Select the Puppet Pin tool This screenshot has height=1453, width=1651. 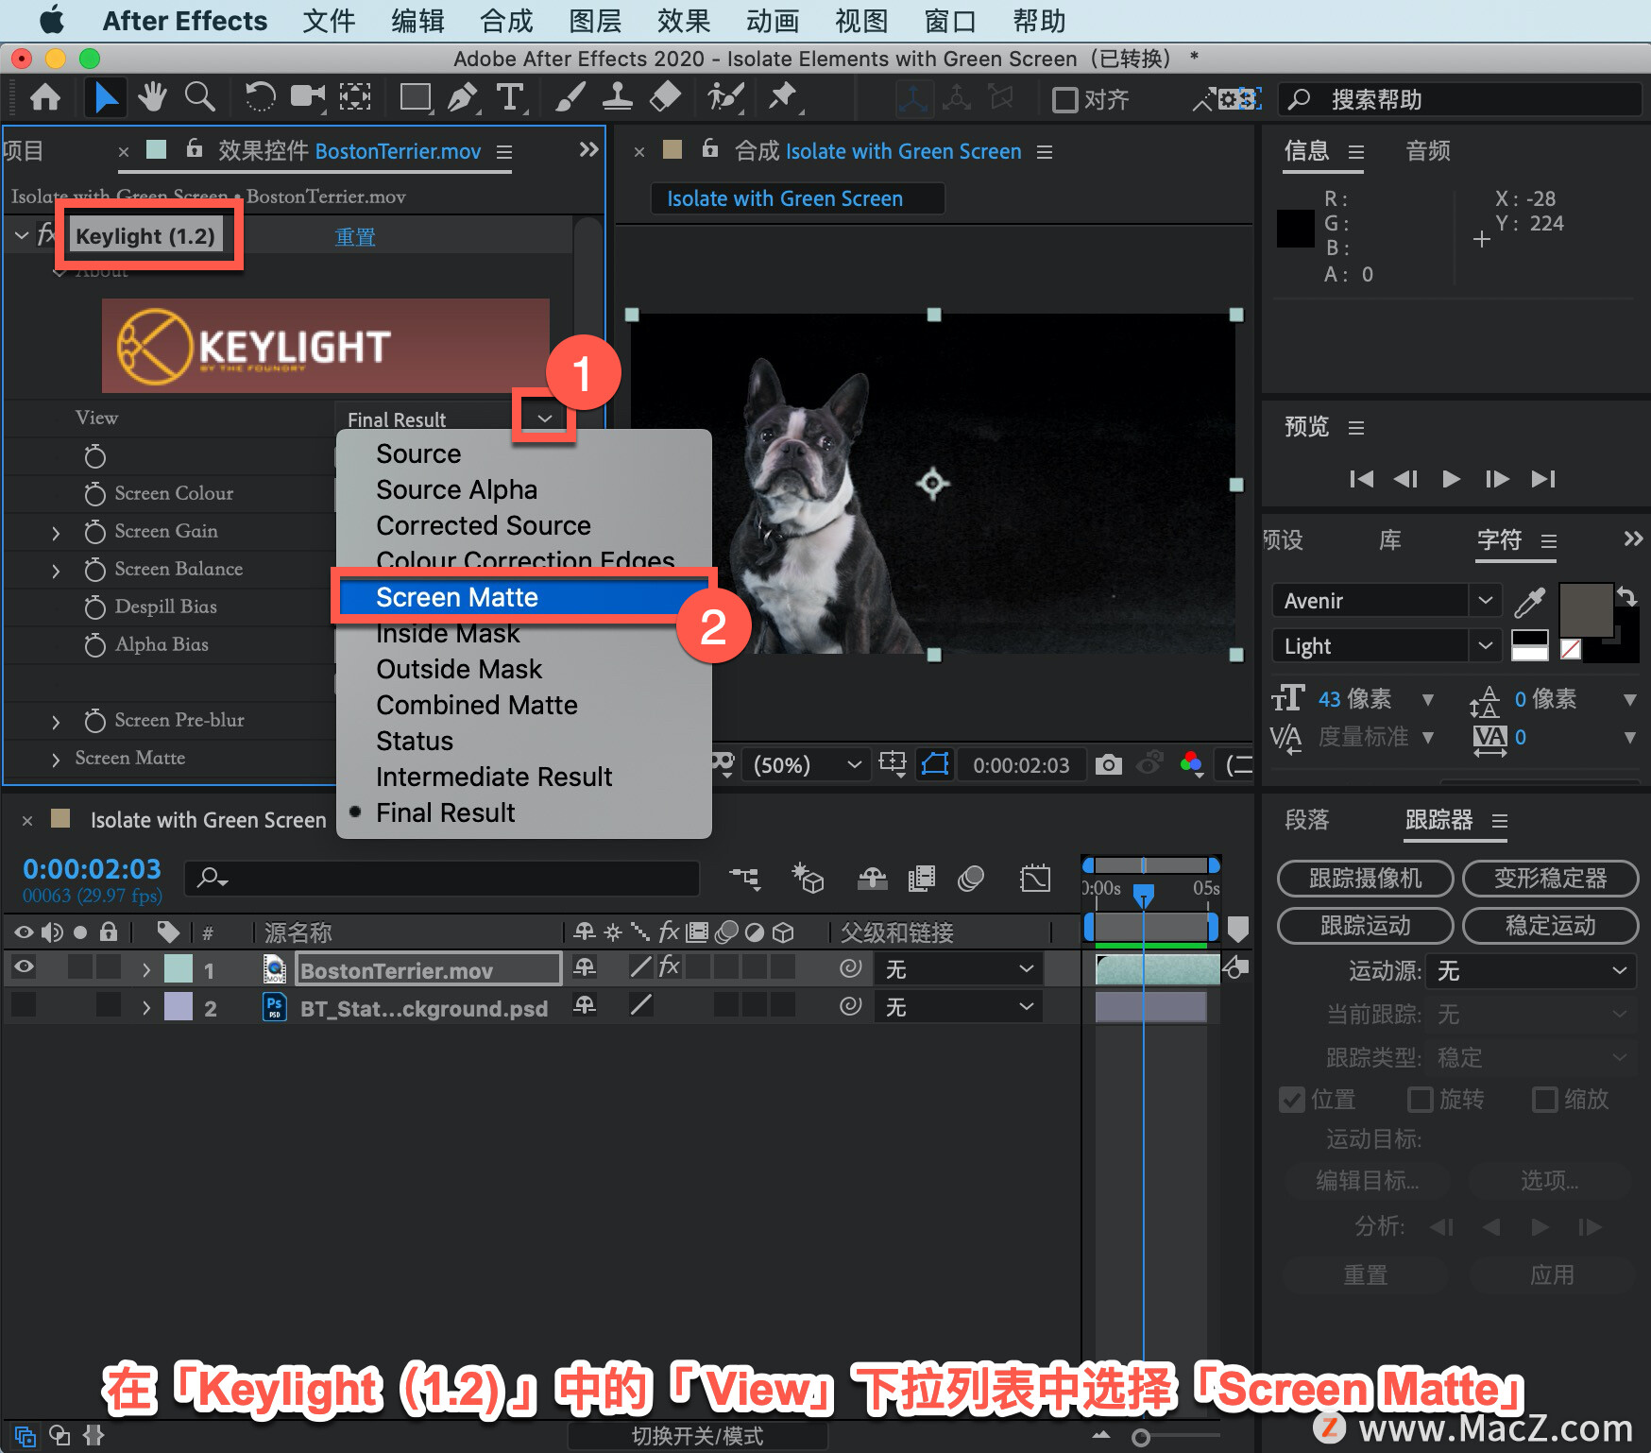783,97
